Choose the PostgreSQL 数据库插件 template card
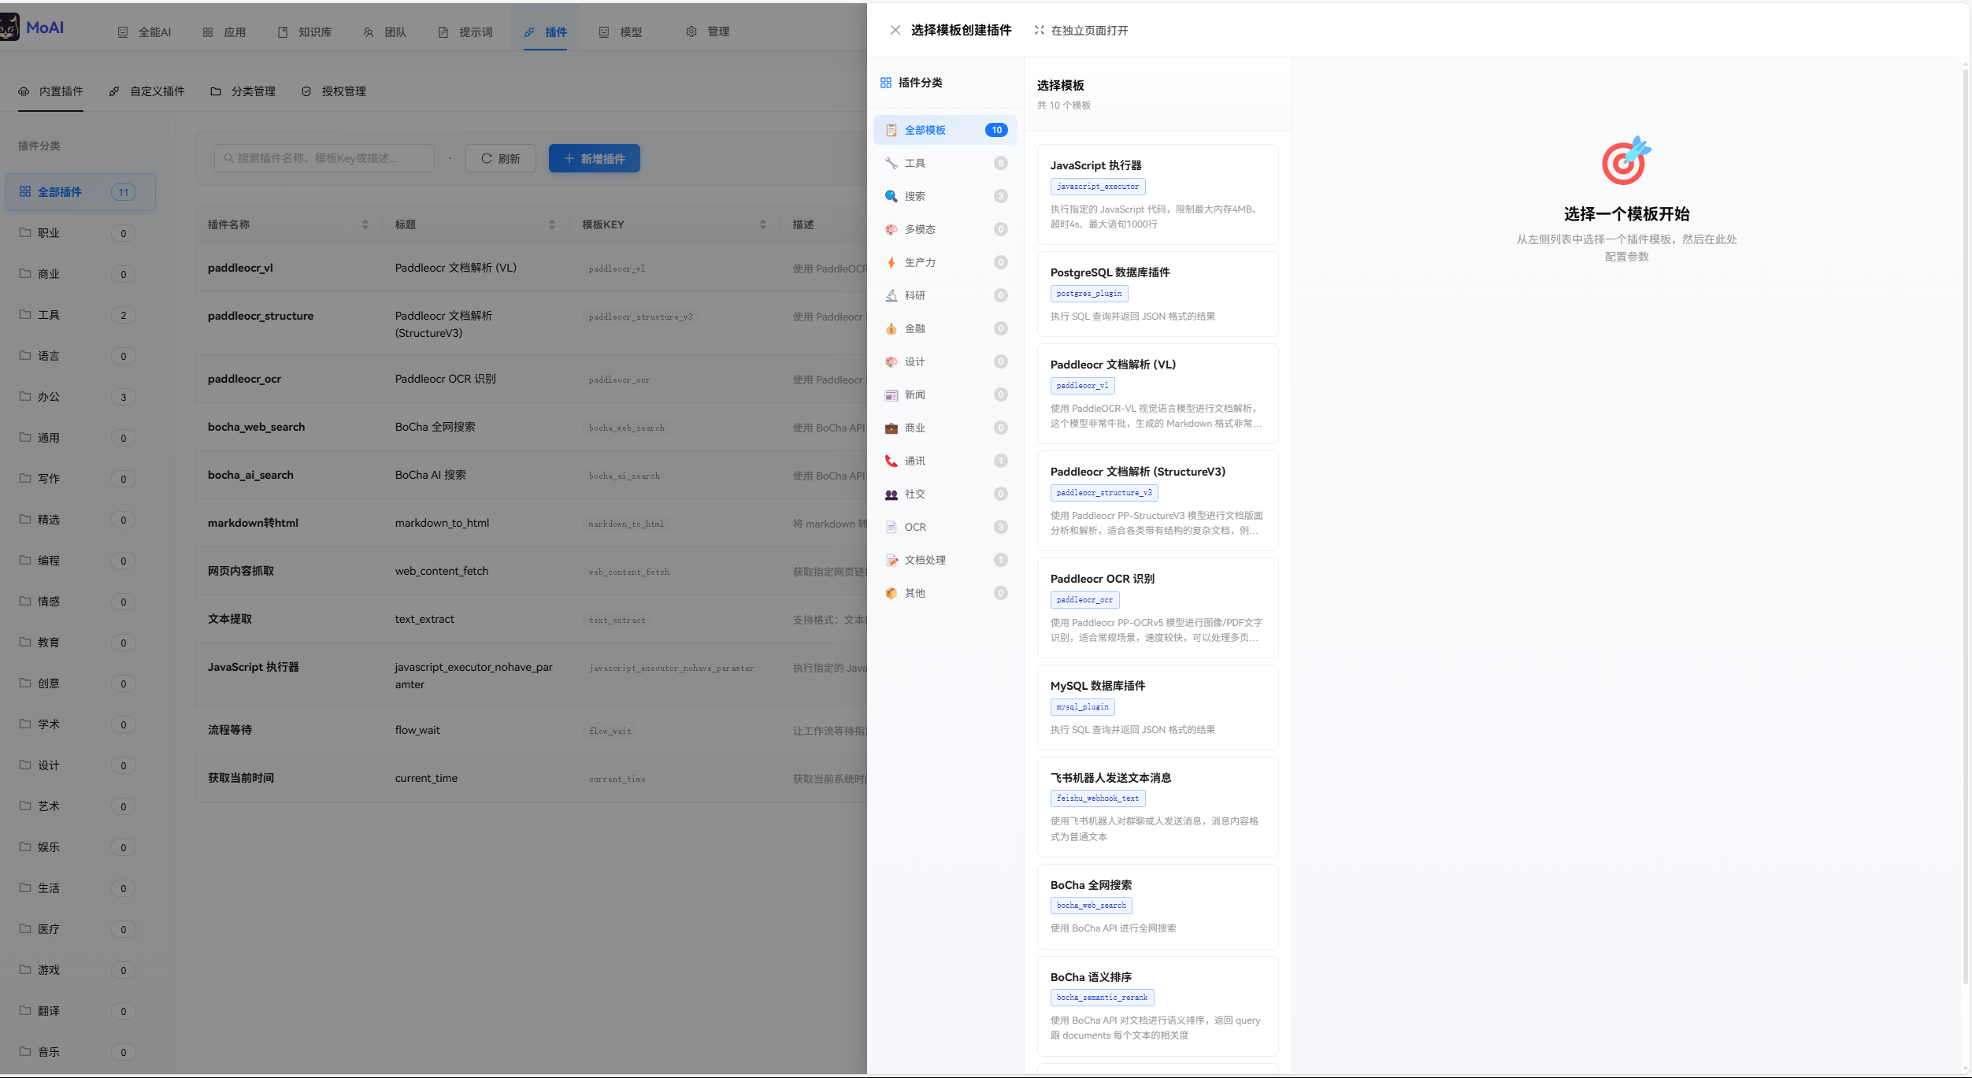The image size is (1972, 1078). pyautogui.click(x=1157, y=294)
